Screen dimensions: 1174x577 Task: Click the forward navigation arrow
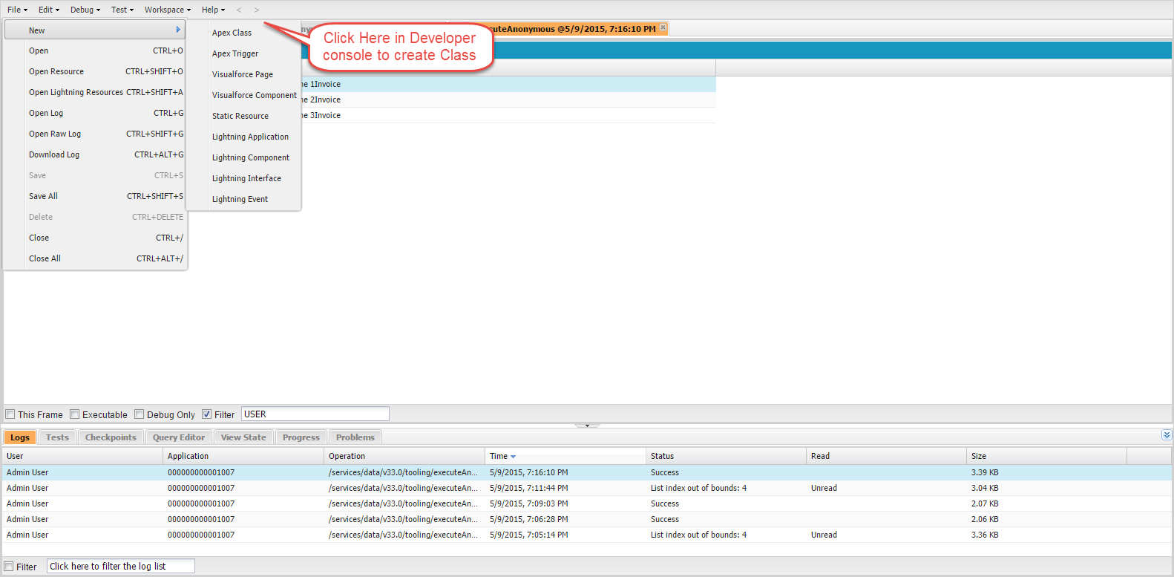click(257, 10)
